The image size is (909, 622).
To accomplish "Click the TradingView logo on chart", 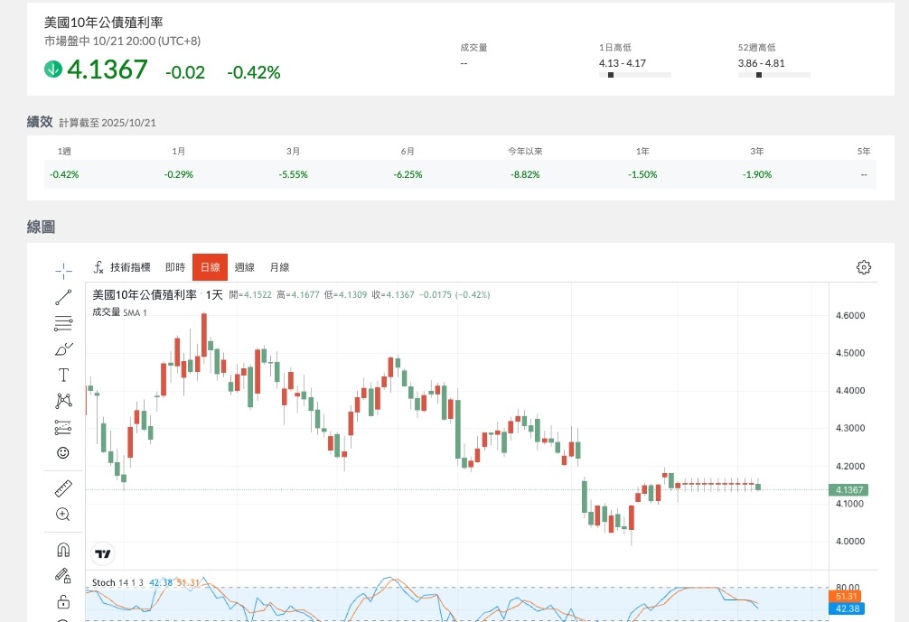I will pyautogui.click(x=103, y=553).
